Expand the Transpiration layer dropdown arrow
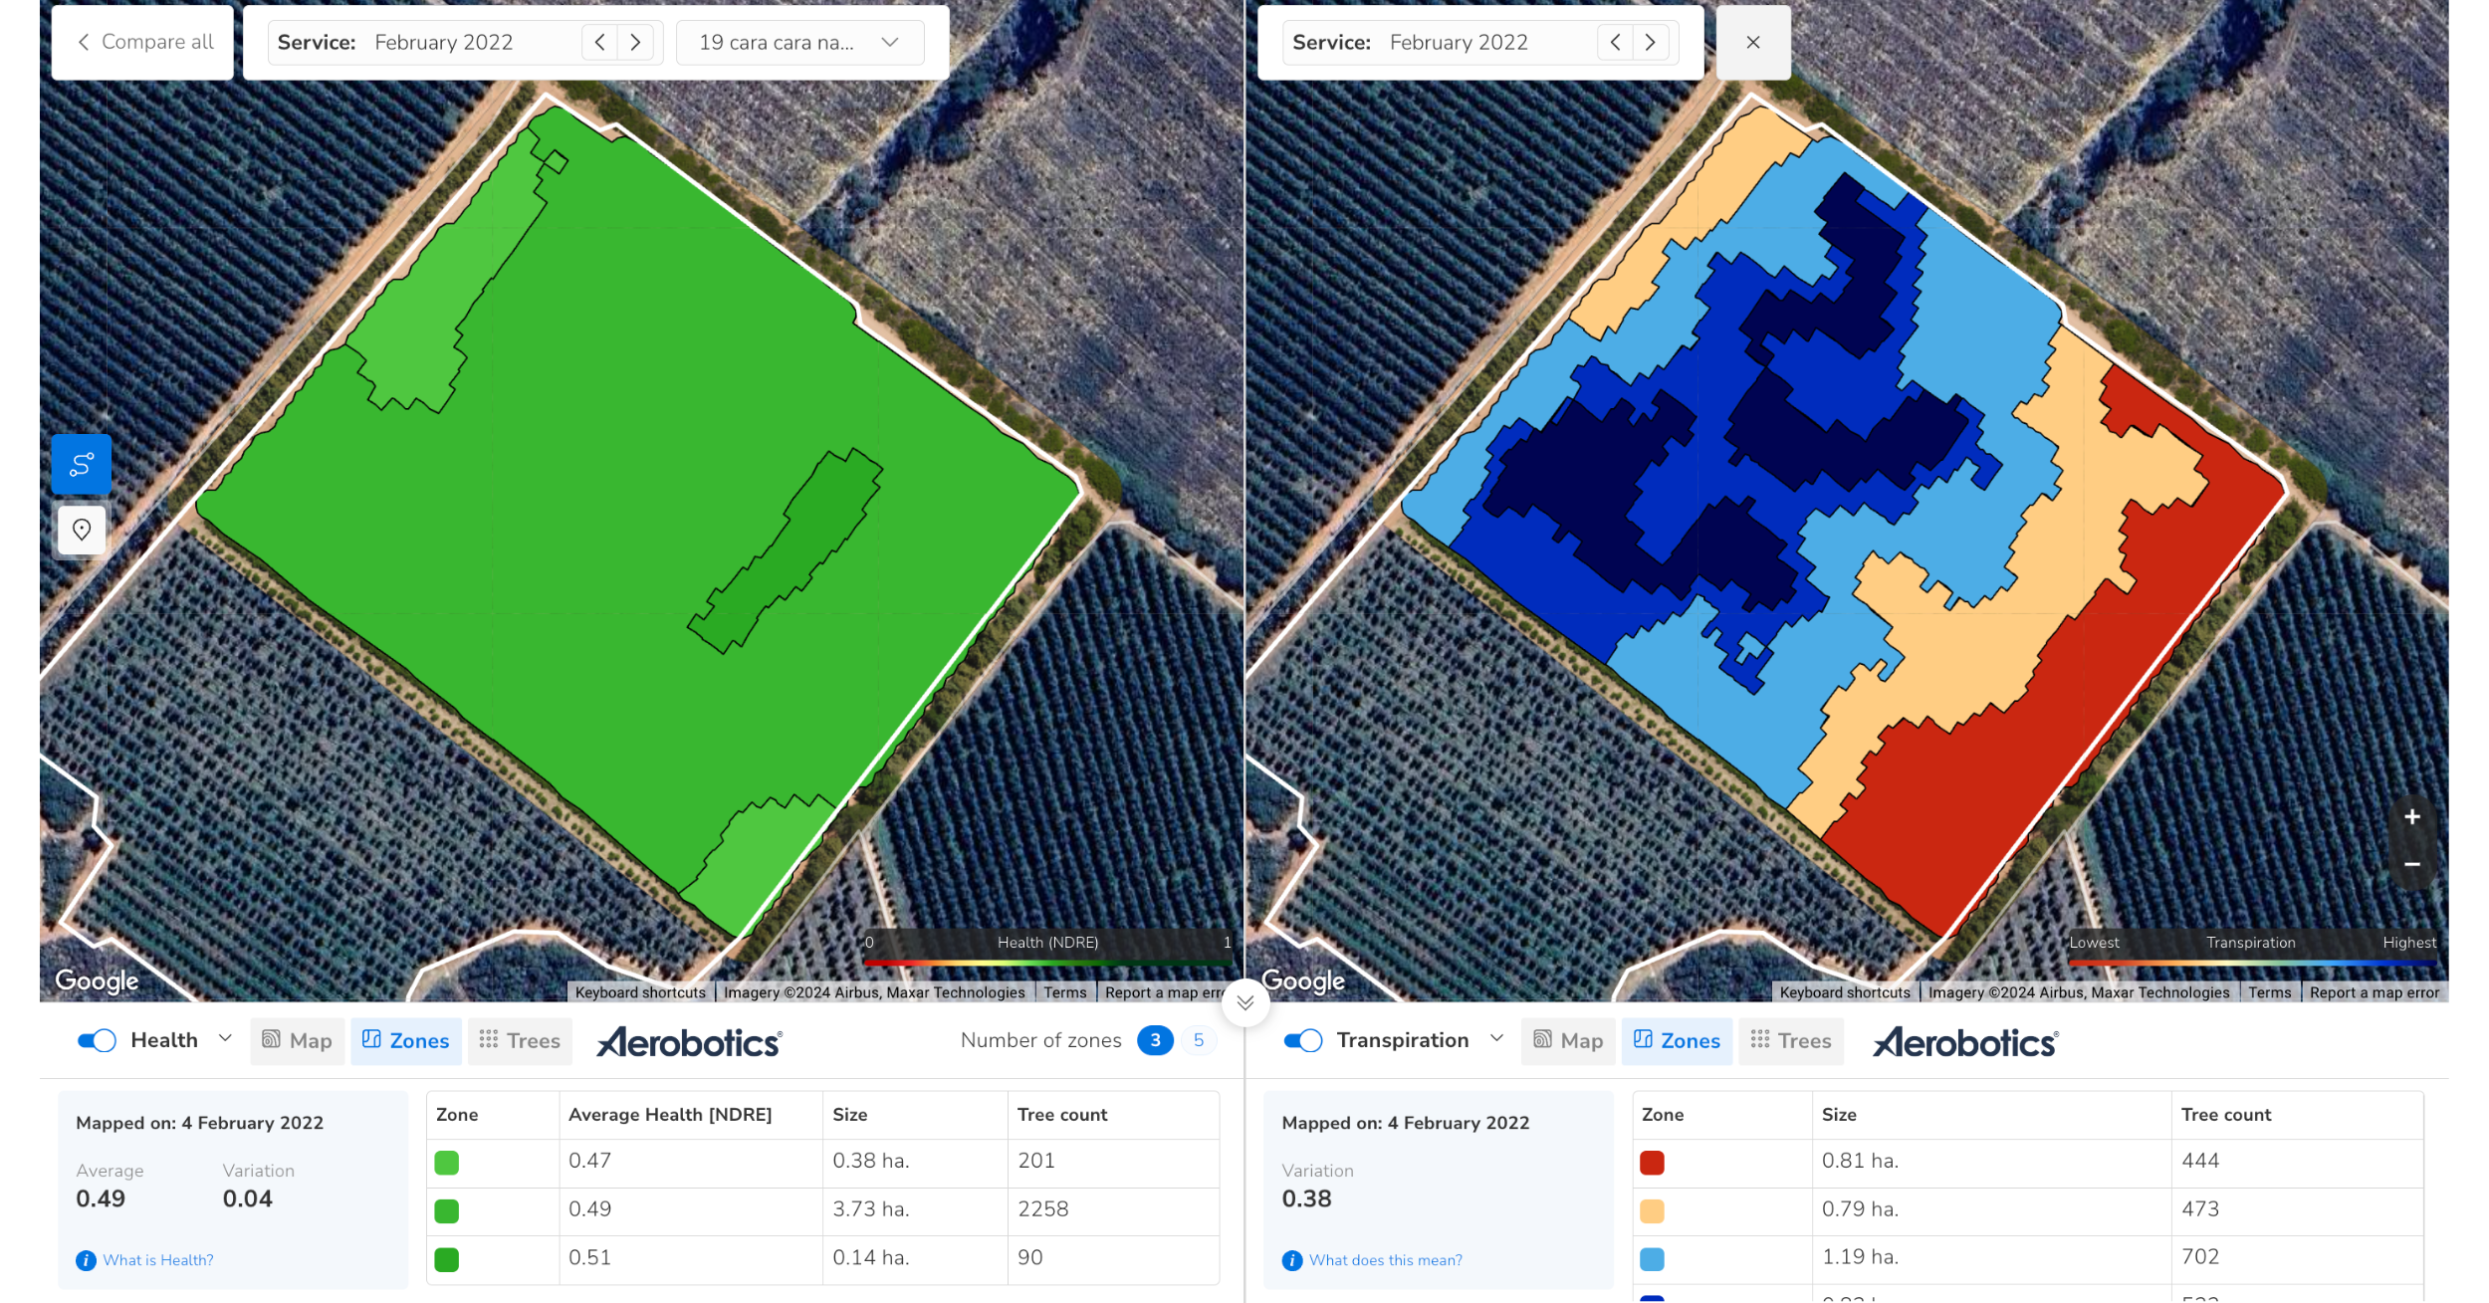 1496,1038
